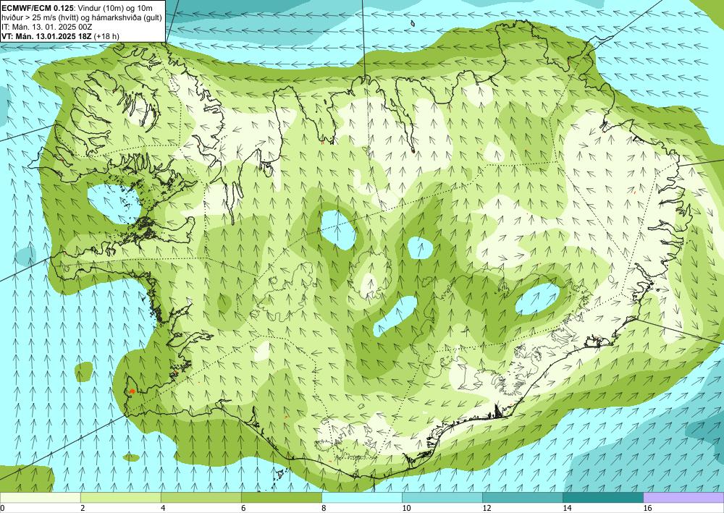Click the scale label "0"

click(x=2, y=508)
